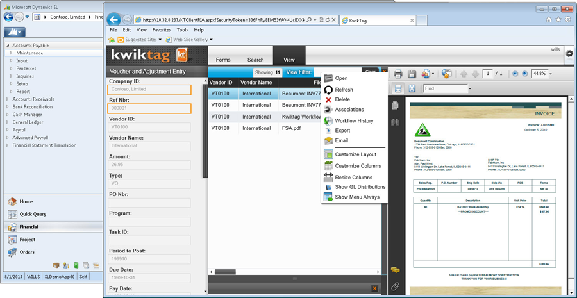Open page thumbnails panel in viewer sidebar
The width and height of the screenshot is (577, 298).
pos(396,105)
